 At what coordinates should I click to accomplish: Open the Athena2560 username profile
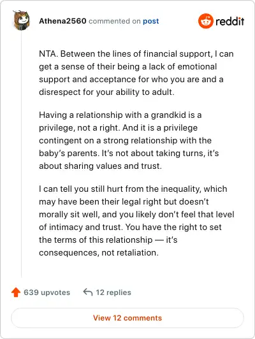tap(62, 21)
